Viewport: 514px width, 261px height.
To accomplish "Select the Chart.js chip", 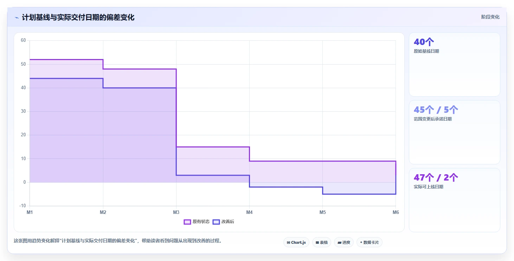I will click(296, 242).
